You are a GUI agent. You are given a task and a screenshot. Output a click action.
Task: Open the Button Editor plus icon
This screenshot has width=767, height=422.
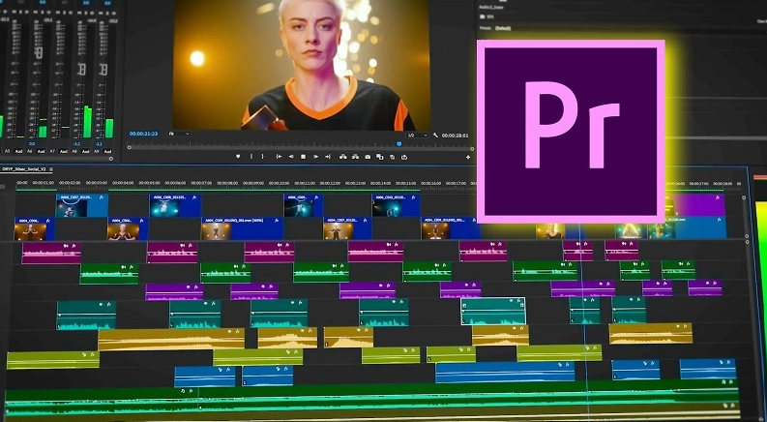pyautogui.click(x=468, y=157)
